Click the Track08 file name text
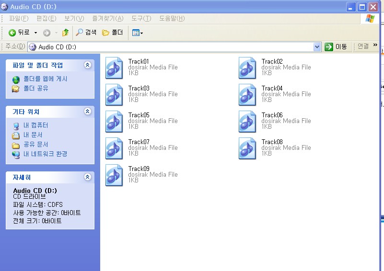This screenshot has width=384, height=271. tap(272, 142)
